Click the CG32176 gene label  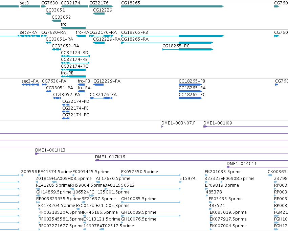(99, 3)
